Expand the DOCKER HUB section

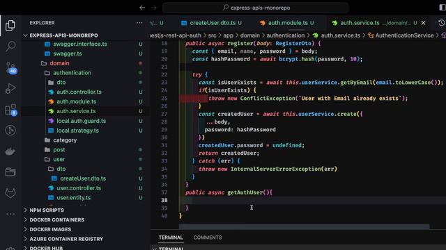[46, 248]
